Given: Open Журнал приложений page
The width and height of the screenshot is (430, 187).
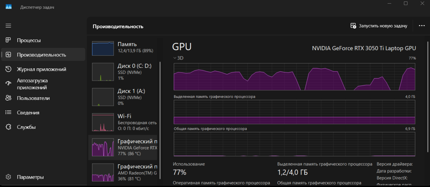Looking at the screenshot, I should point(43,69).
